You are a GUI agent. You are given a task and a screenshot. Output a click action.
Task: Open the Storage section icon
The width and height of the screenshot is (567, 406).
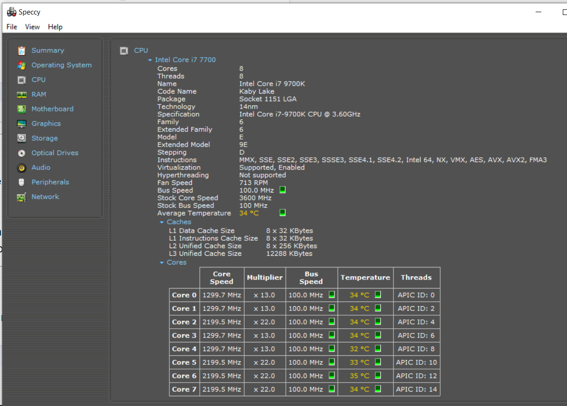pyautogui.click(x=22, y=138)
